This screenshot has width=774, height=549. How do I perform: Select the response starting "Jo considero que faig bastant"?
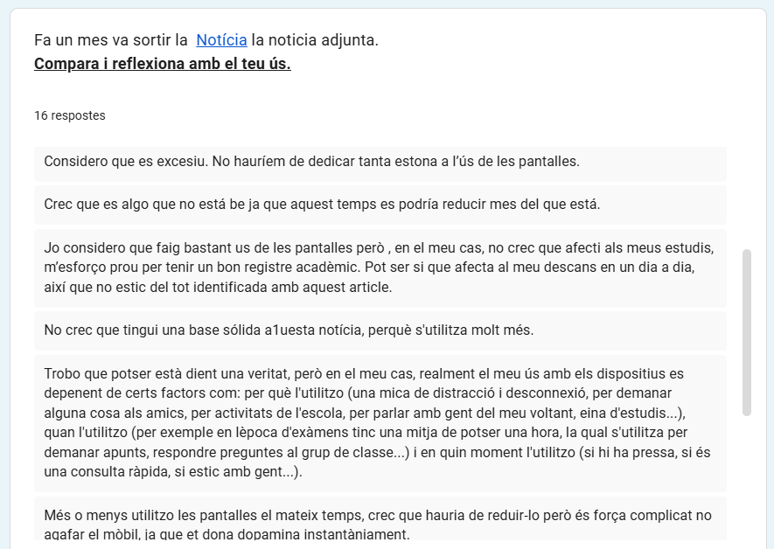tap(380, 268)
